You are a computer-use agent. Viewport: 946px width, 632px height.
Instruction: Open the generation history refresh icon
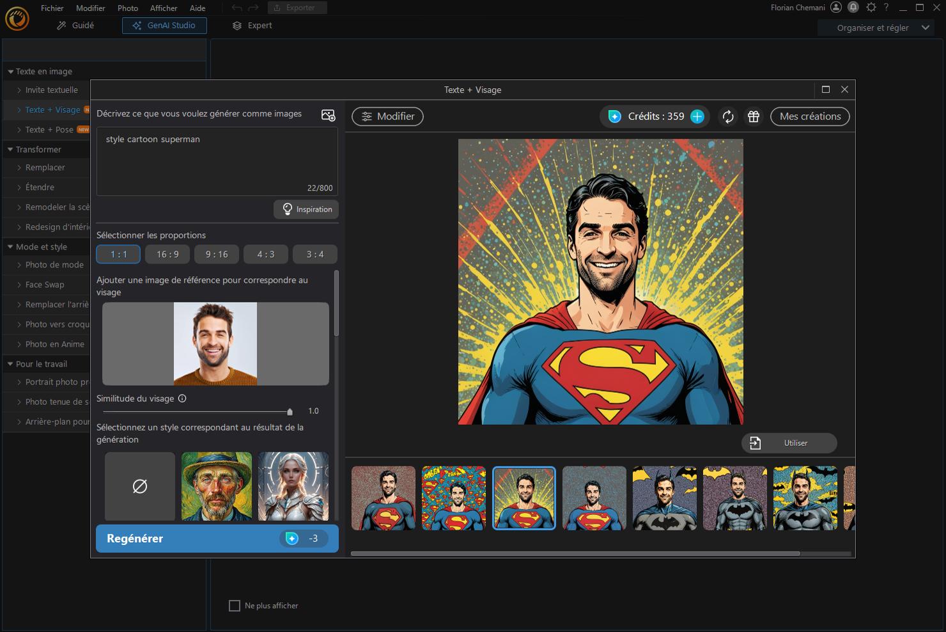[728, 116]
